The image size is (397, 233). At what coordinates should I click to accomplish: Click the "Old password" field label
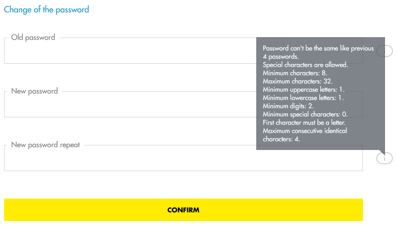(33, 38)
